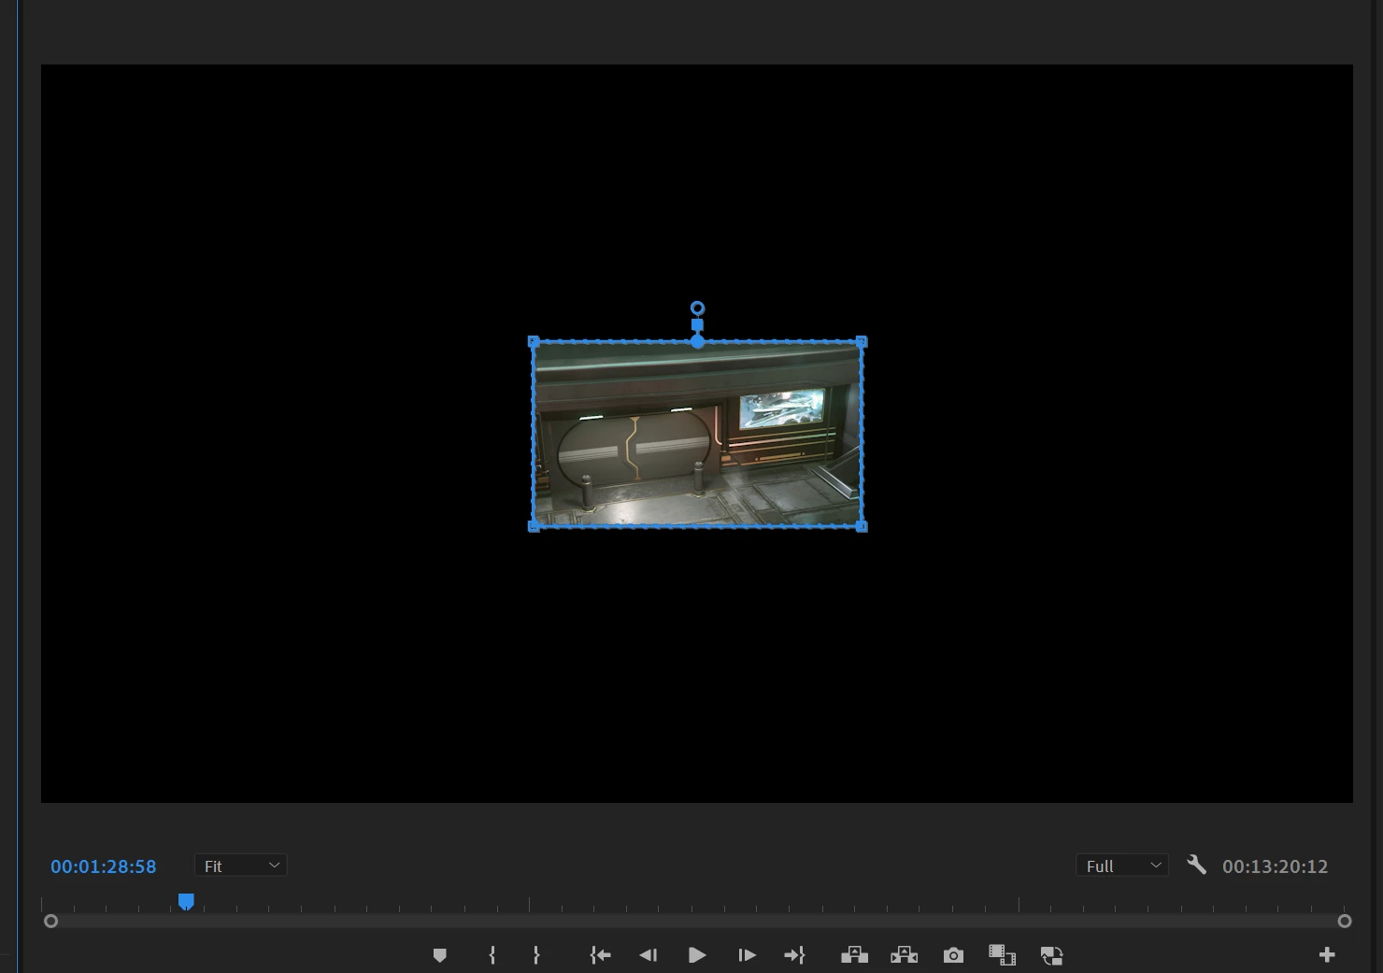Image resolution: width=1383 pixels, height=973 pixels.
Task: Click the duration timecode 00:13:20:12
Action: tap(1275, 866)
